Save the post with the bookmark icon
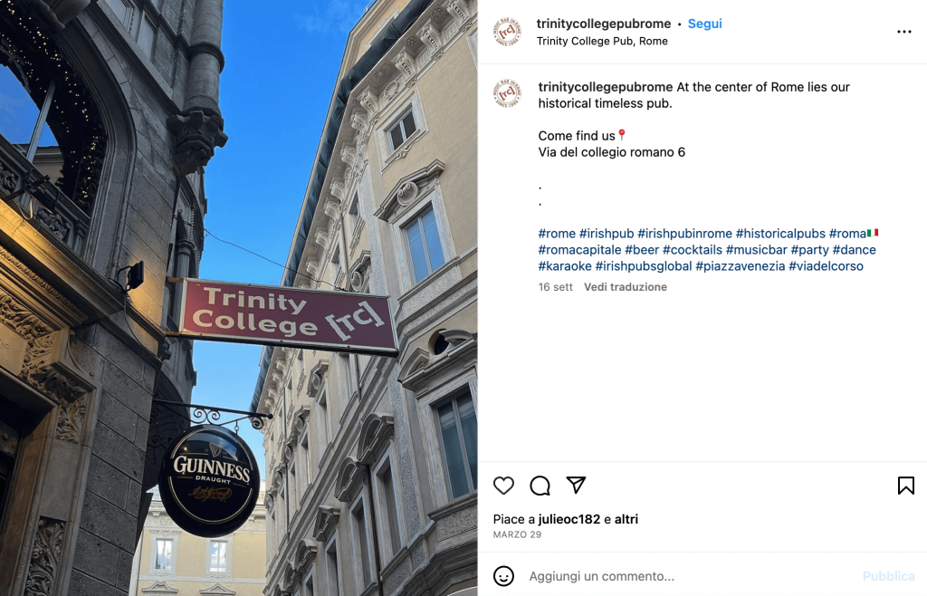This screenshot has width=927, height=596. click(905, 485)
